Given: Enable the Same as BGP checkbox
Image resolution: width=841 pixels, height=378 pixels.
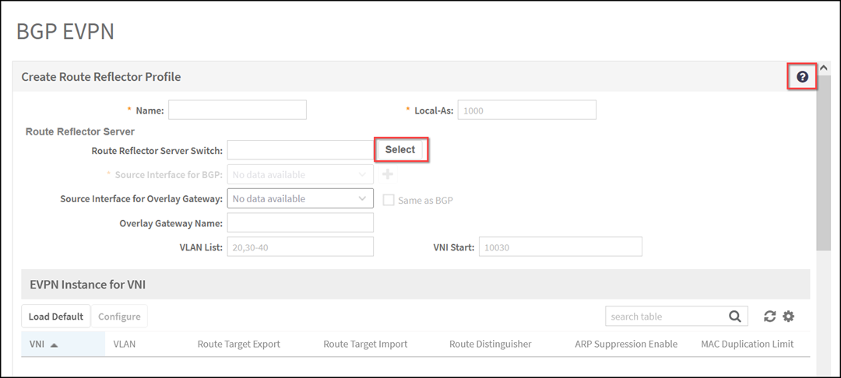Looking at the screenshot, I should tap(389, 200).
